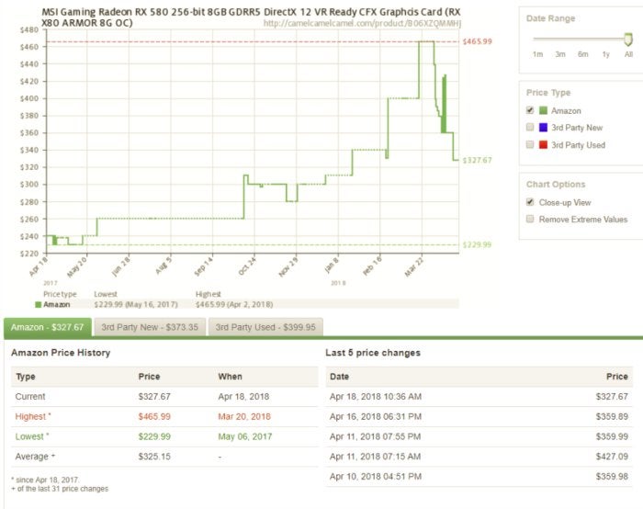Click the Date column header

[340, 377]
